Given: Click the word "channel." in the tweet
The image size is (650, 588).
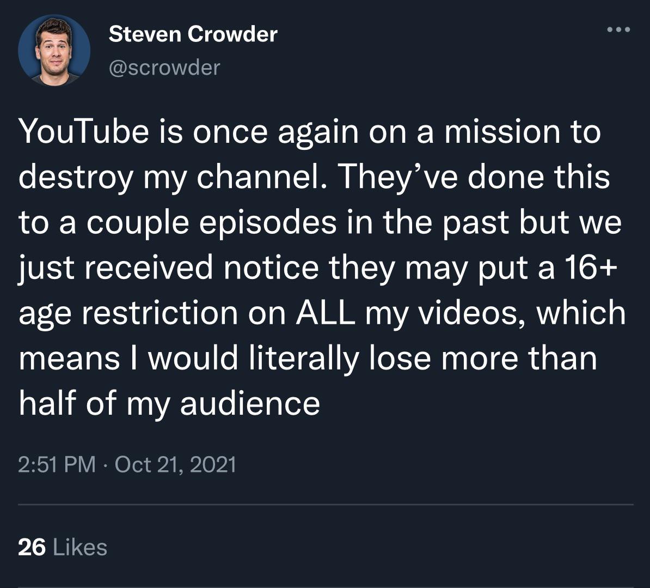Looking at the screenshot, I should (260, 177).
